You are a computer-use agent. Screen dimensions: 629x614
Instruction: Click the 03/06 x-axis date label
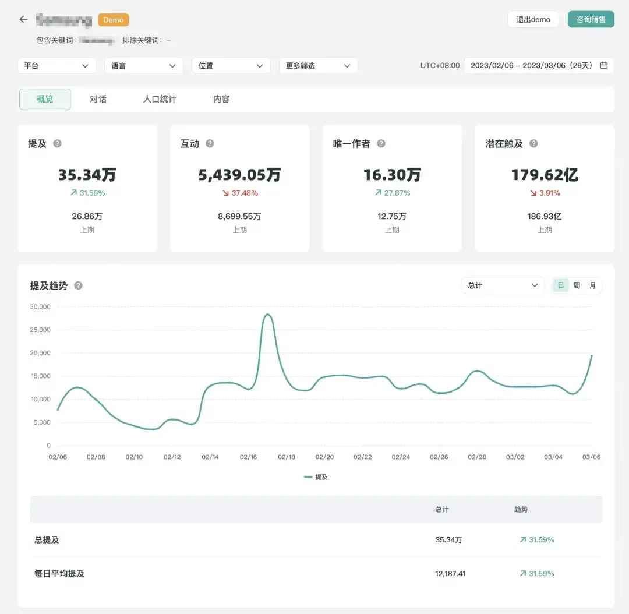click(591, 457)
